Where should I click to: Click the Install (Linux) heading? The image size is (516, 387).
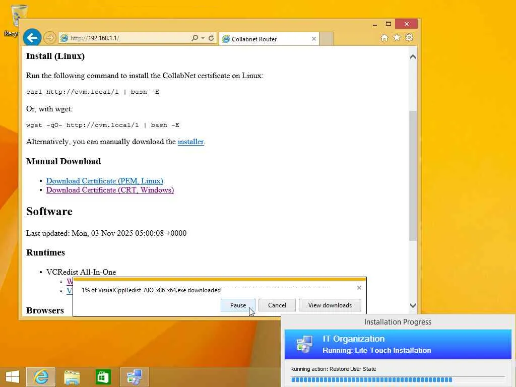tap(55, 56)
